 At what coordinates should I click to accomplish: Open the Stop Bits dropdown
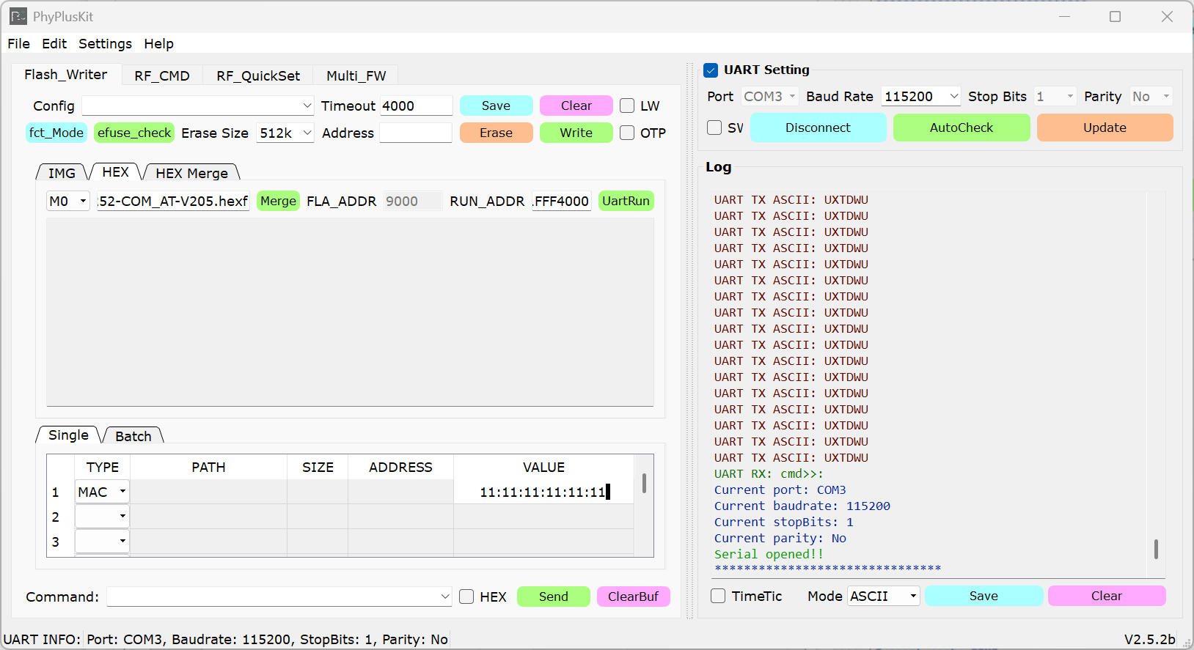click(x=1055, y=96)
